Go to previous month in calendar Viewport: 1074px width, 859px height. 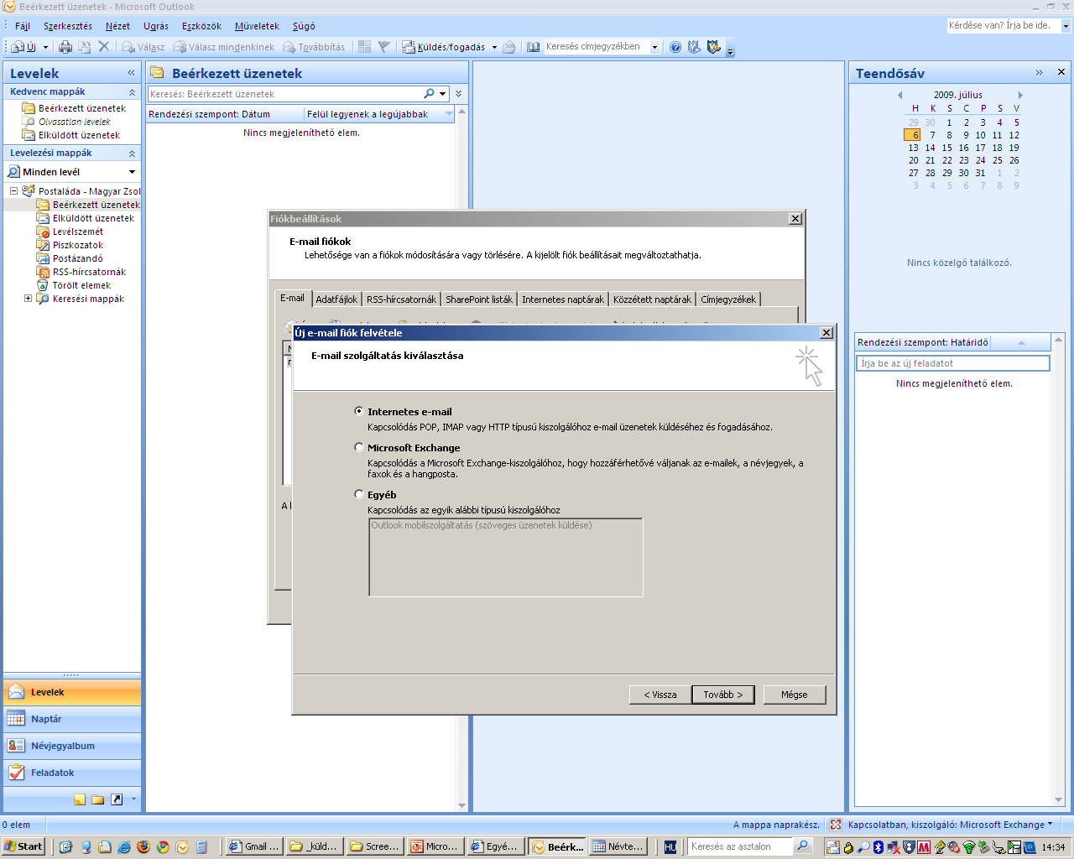click(900, 95)
